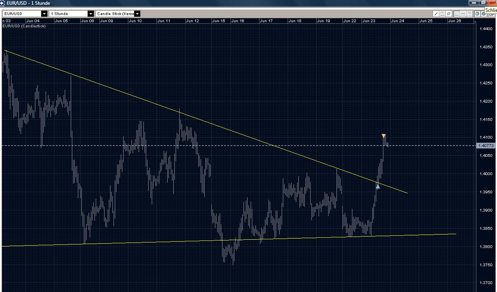Click the Jun 08 date label
The width and height of the screenshot is (497, 292).
click(87, 21)
